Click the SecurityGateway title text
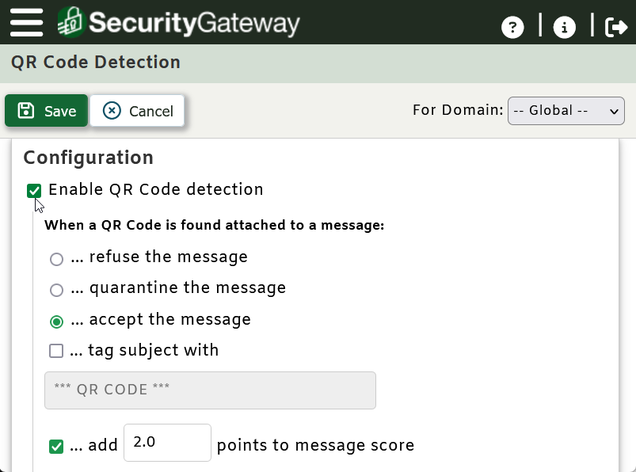636x472 pixels. click(x=194, y=23)
